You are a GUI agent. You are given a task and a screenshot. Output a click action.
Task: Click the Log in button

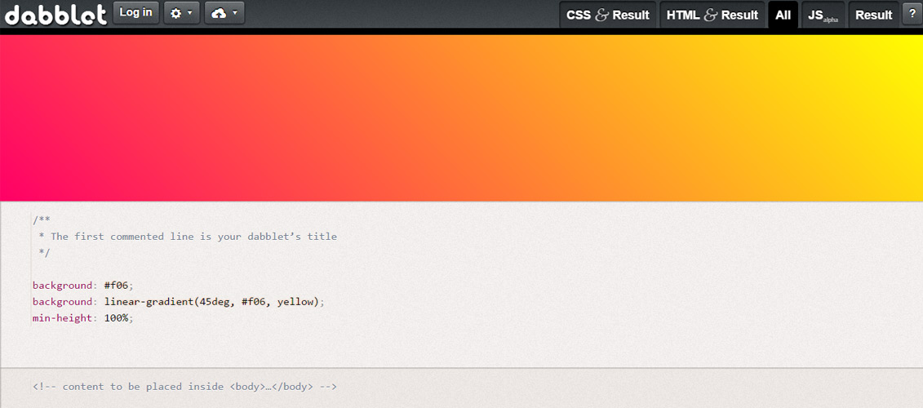coord(136,12)
